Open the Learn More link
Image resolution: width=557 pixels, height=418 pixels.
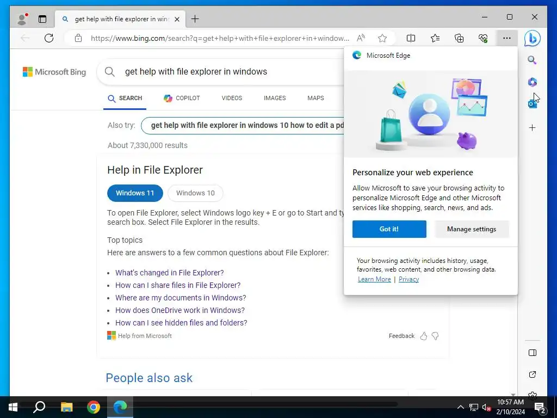(374, 279)
